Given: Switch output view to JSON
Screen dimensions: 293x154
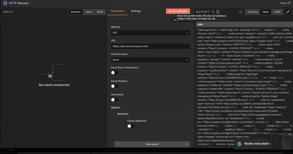Looking at the screenshot, I should pyautogui.click(x=277, y=12).
